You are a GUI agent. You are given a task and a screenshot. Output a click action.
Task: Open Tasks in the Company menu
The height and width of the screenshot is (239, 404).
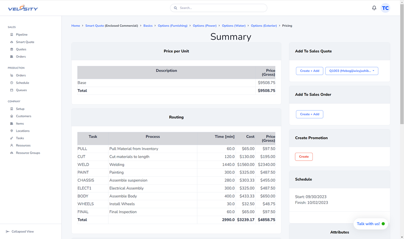tap(20, 138)
